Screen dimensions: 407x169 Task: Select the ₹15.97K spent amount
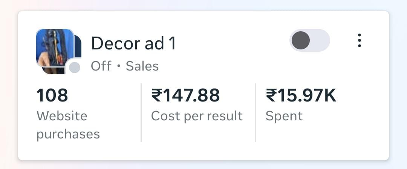point(301,95)
